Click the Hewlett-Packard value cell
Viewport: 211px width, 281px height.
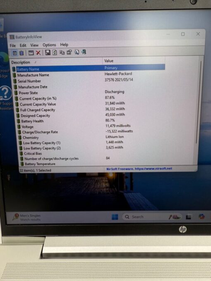coord(118,74)
